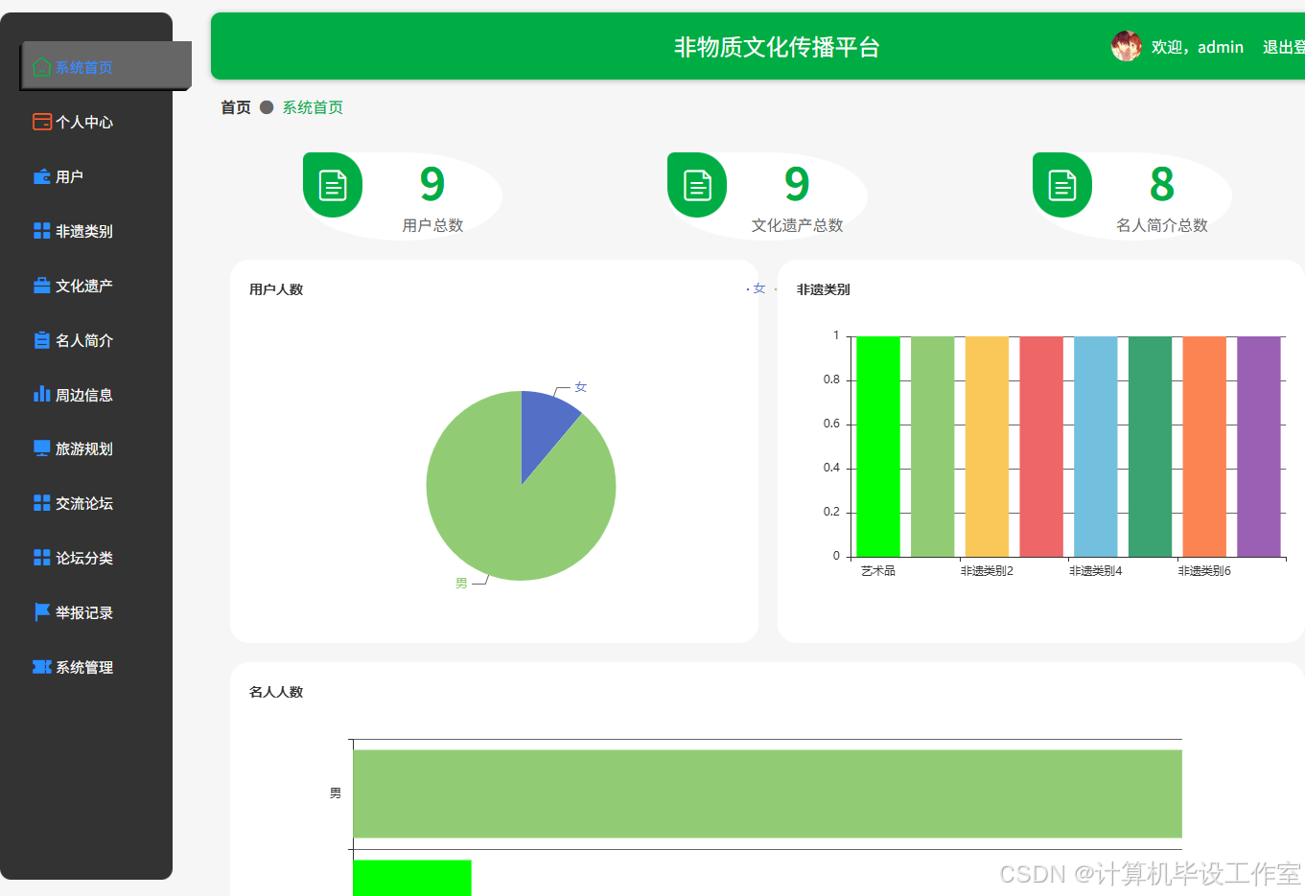Click the document icon for 用户总数
The image size is (1305, 896).
pyautogui.click(x=333, y=185)
